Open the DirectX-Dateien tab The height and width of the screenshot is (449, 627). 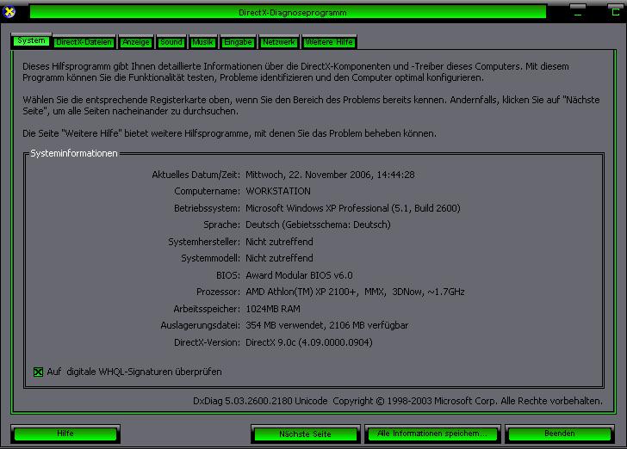coord(84,42)
